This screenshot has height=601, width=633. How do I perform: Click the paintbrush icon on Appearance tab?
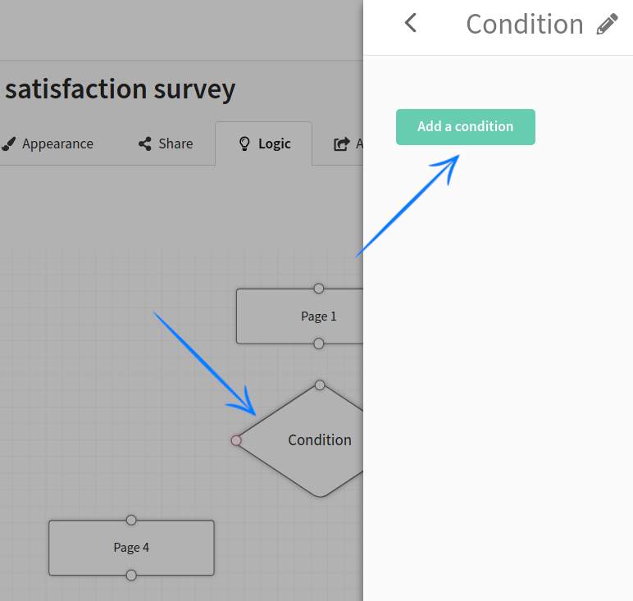coord(9,143)
